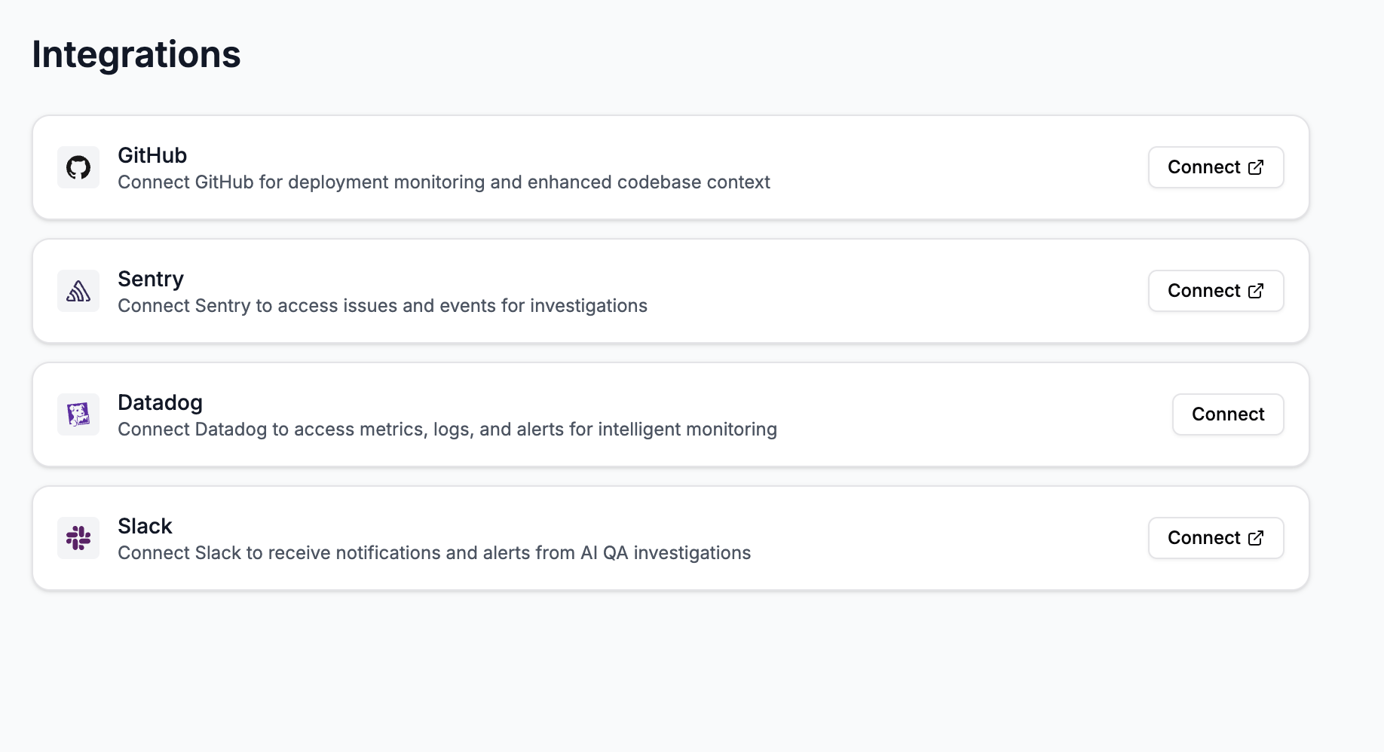1384x752 pixels.
Task: Select the GitHub integration title
Action: tap(152, 155)
